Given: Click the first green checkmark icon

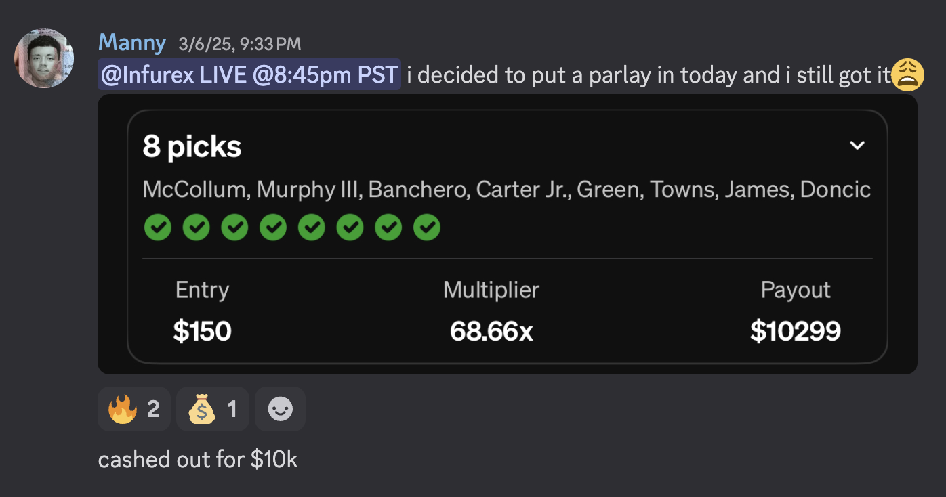Looking at the screenshot, I should click(x=157, y=228).
